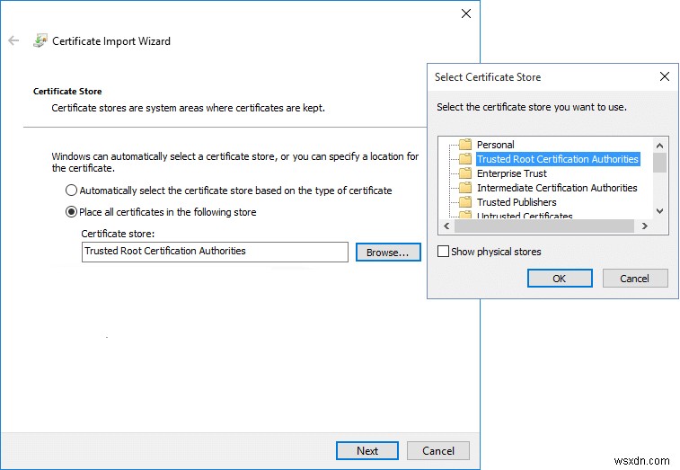Click the Certificate store text field

tap(214, 252)
